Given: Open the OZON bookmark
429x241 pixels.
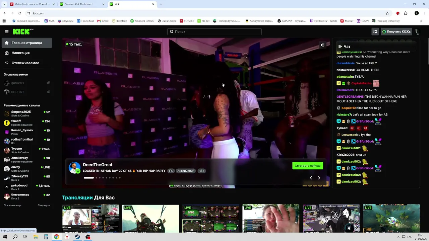Looking at the screenshot, I should point(363,21).
